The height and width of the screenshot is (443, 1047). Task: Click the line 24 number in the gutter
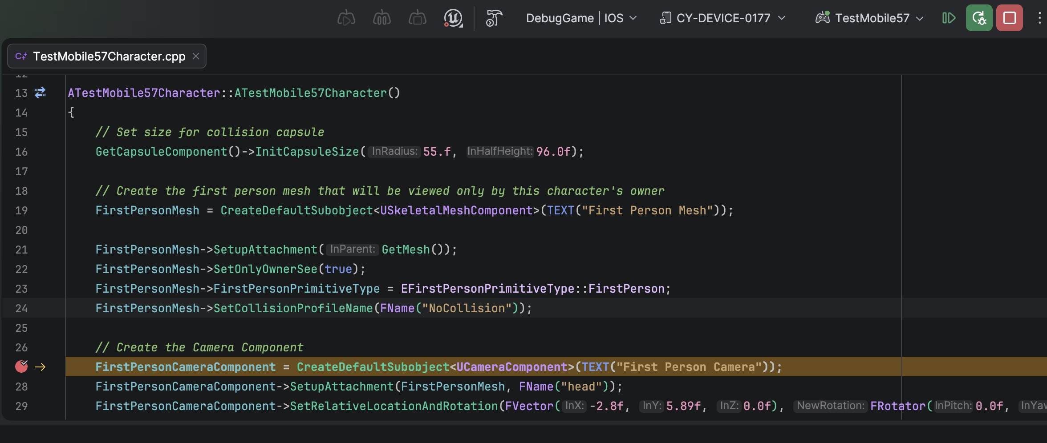click(x=21, y=308)
